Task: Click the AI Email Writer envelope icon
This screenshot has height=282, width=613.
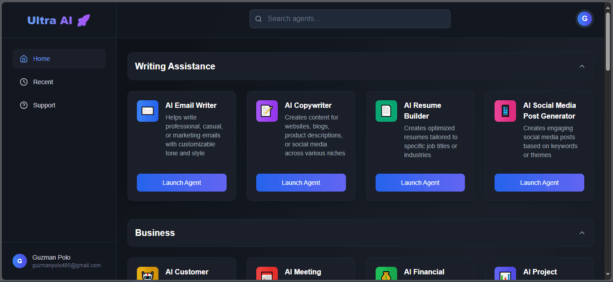Action: pyautogui.click(x=148, y=111)
